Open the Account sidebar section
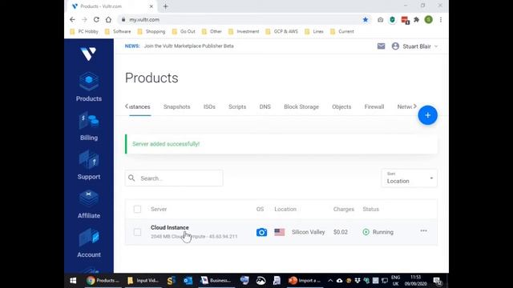Image resolution: width=513 pixels, height=288 pixels. pos(89,243)
